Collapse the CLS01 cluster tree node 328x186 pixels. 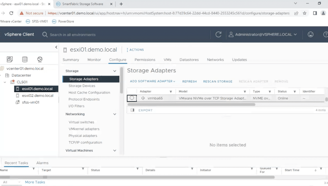(x=5, y=82)
